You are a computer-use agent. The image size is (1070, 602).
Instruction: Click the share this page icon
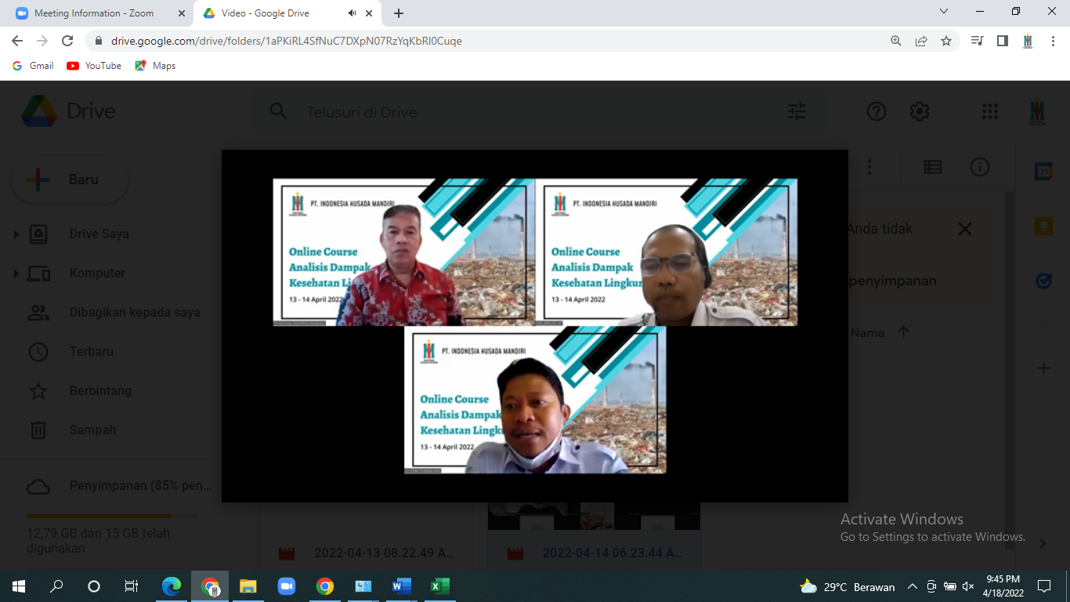point(921,41)
